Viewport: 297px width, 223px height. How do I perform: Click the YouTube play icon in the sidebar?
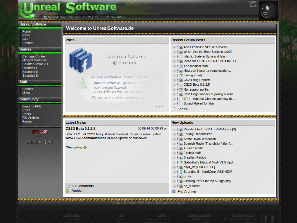tap(50, 142)
